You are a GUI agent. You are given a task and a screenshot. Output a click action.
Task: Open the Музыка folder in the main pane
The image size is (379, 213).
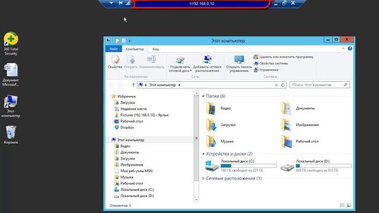coord(220,141)
